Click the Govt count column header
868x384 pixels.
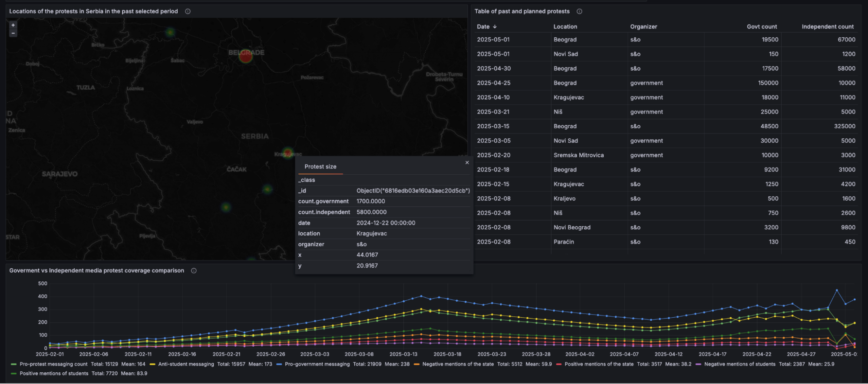point(762,27)
